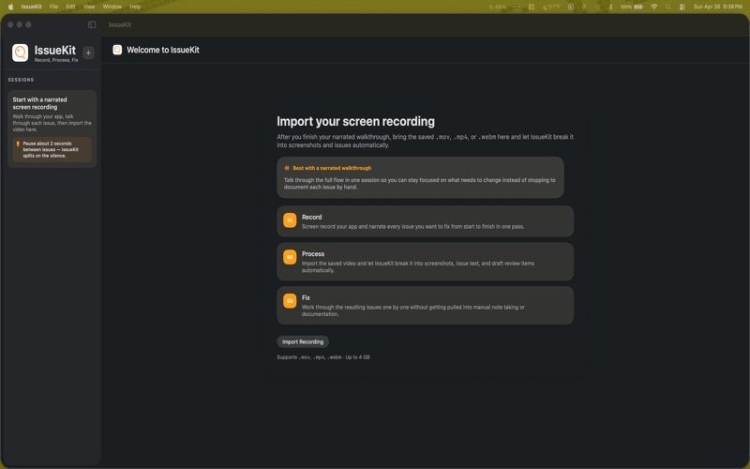750x469 pixels.
Task: Click the small IssueKit icon beside Welcome title
Action: (117, 50)
